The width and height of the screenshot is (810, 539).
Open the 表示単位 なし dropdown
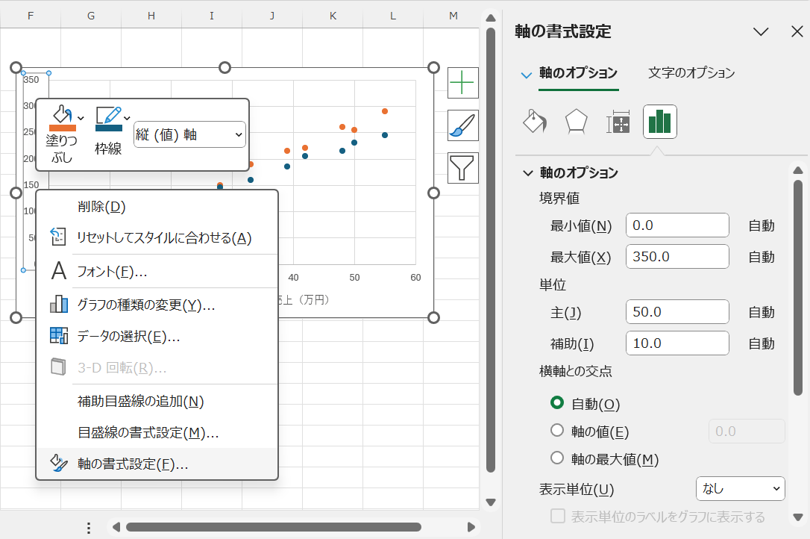click(x=740, y=488)
